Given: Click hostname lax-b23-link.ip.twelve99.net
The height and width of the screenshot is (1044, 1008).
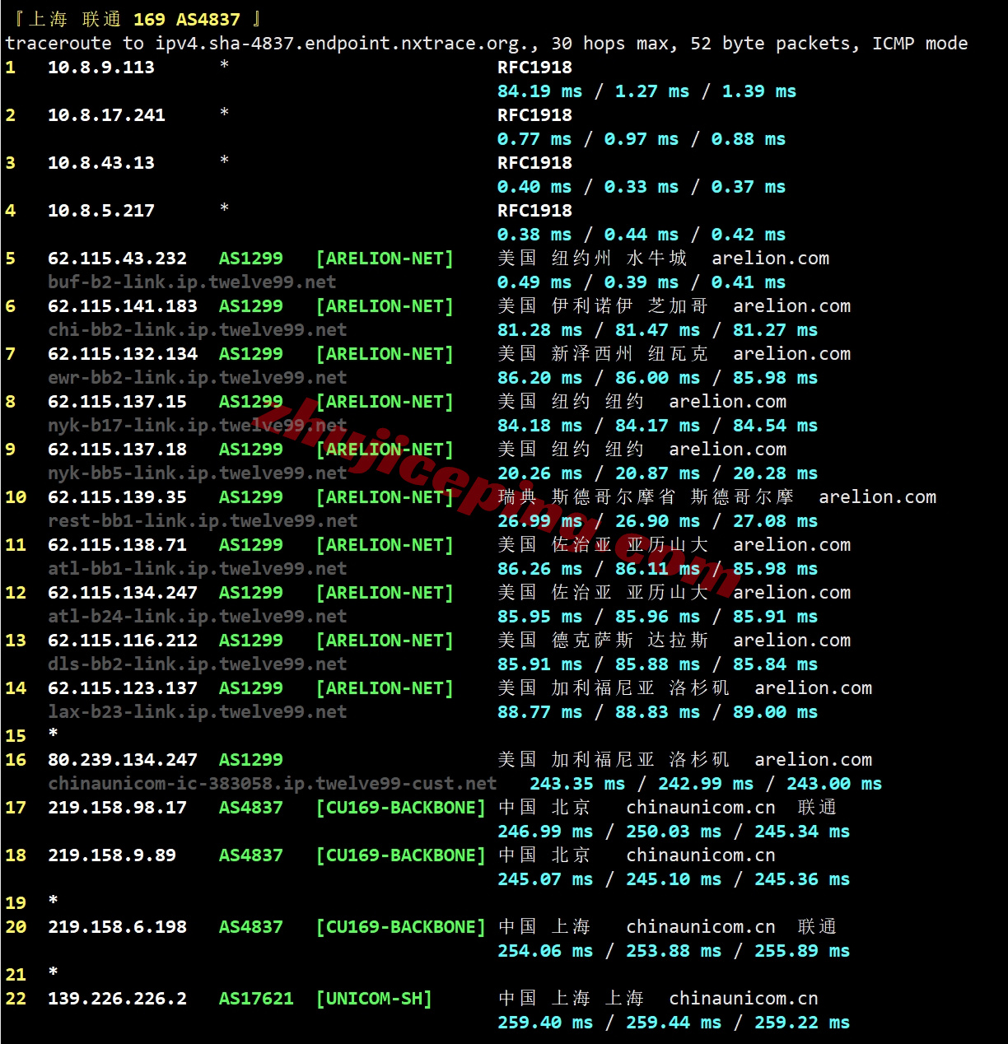Looking at the screenshot, I should coord(198,712).
